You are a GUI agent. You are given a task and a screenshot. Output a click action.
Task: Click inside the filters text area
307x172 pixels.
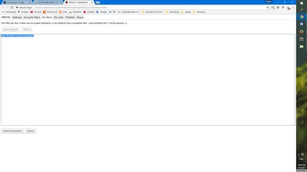(148, 80)
